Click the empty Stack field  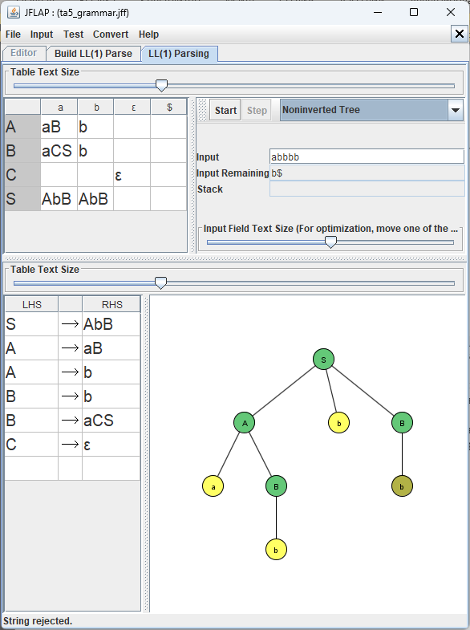click(367, 189)
